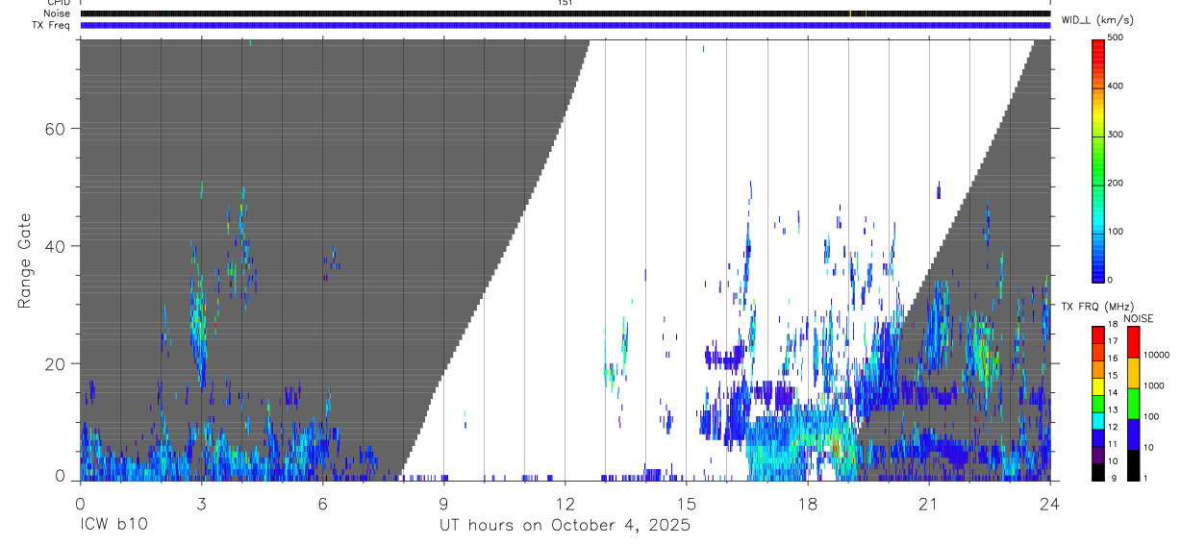The image size is (1181, 545).
Task: Click the NOISE color scale bar
Action: [1133, 403]
